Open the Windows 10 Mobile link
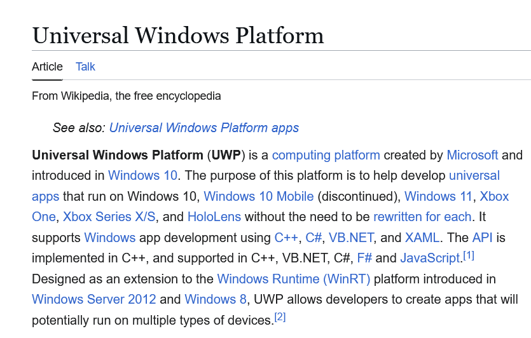 (258, 196)
